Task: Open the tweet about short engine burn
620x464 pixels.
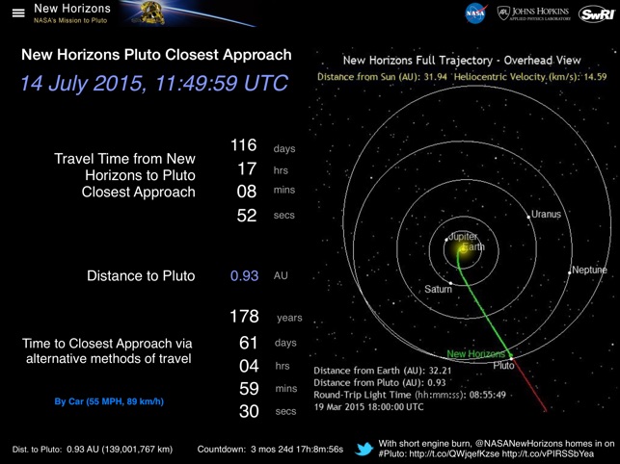Action: tap(497, 449)
